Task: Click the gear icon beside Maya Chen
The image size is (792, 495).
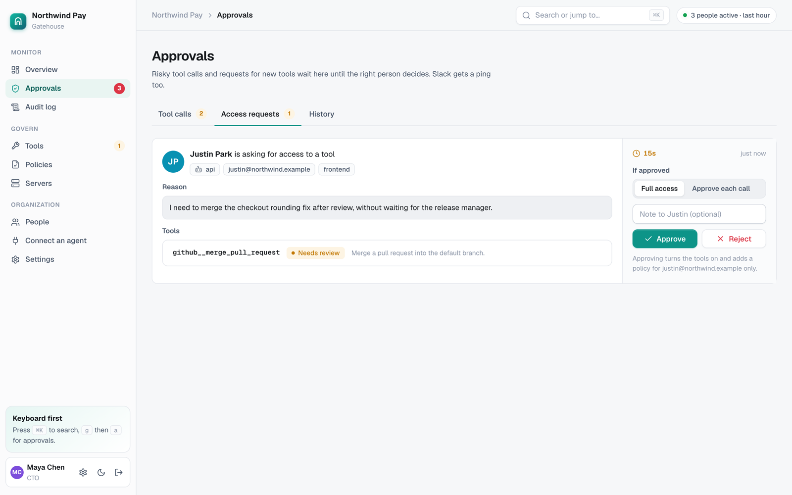Action: [83, 473]
